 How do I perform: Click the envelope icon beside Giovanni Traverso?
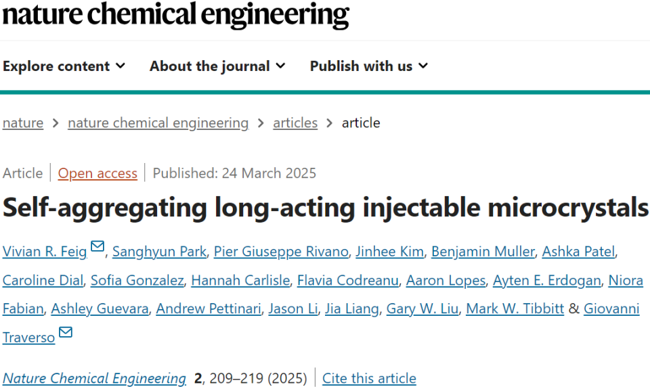coord(66,332)
